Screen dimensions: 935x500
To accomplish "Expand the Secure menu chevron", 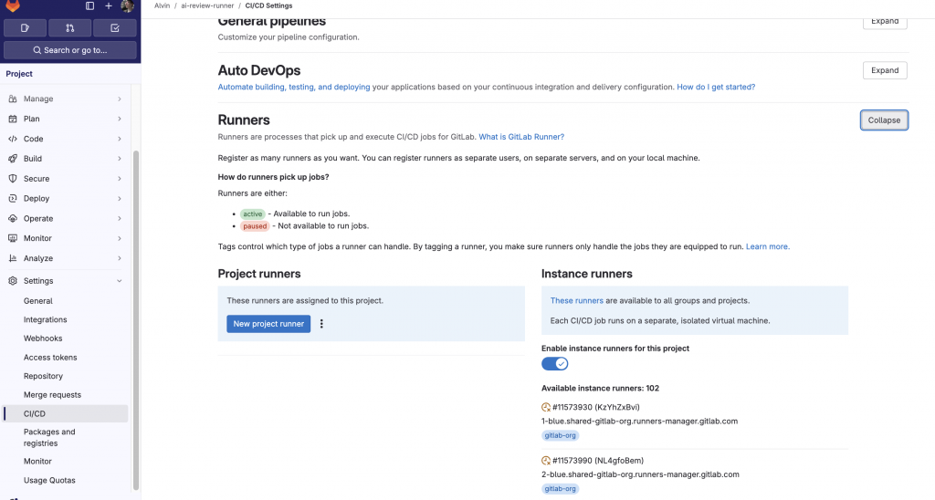I will coord(120,179).
